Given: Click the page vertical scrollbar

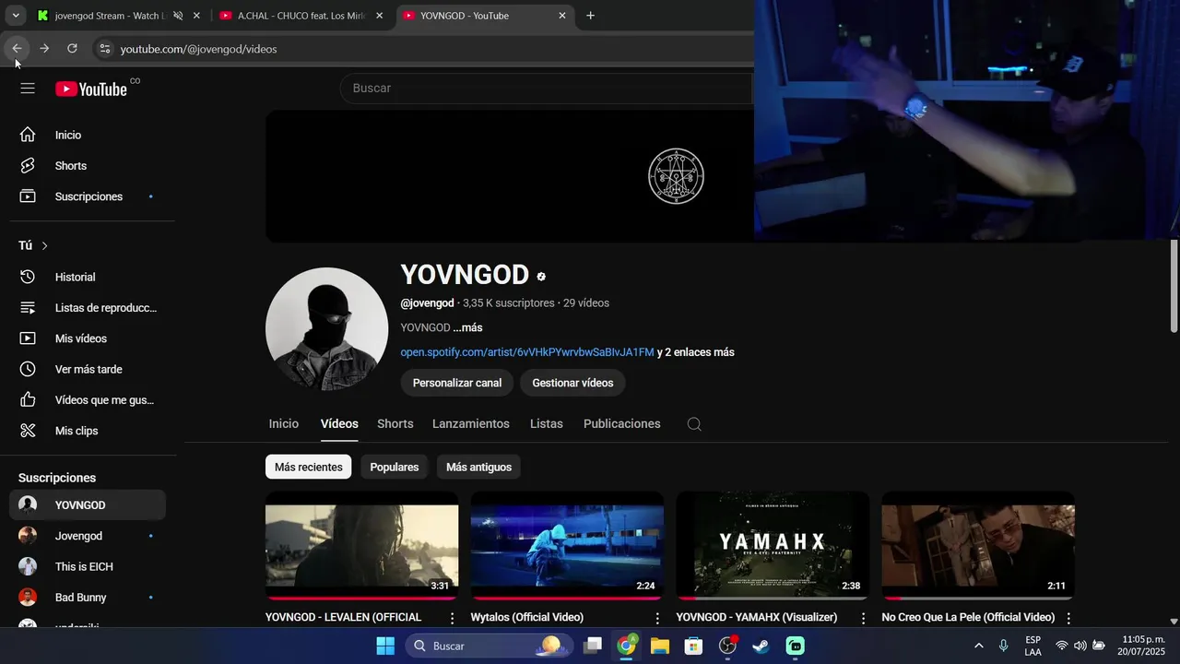Looking at the screenshot, I should (x=1174, y=286).
